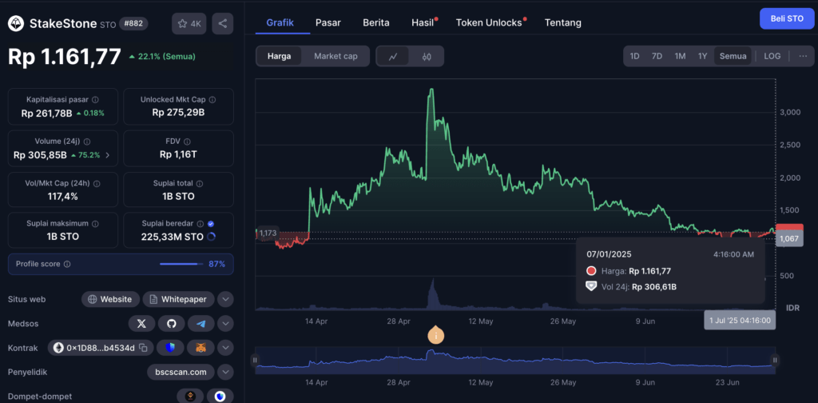Screen dimensions: 818x403
Task: Grab the left range selector handle
Action: pos(255,360)
